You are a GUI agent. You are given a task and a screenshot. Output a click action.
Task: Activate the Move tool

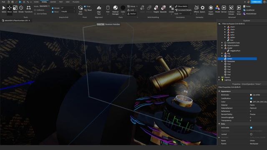pyautogui.click(x=10, y=9)
